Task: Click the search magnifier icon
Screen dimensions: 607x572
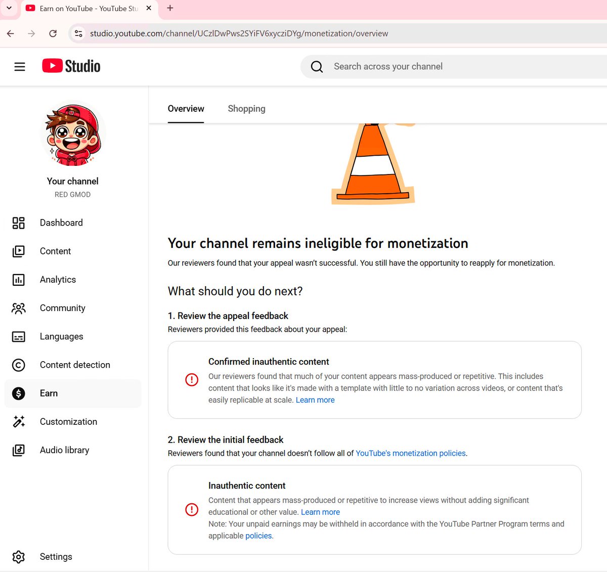Action: [317, 67]
